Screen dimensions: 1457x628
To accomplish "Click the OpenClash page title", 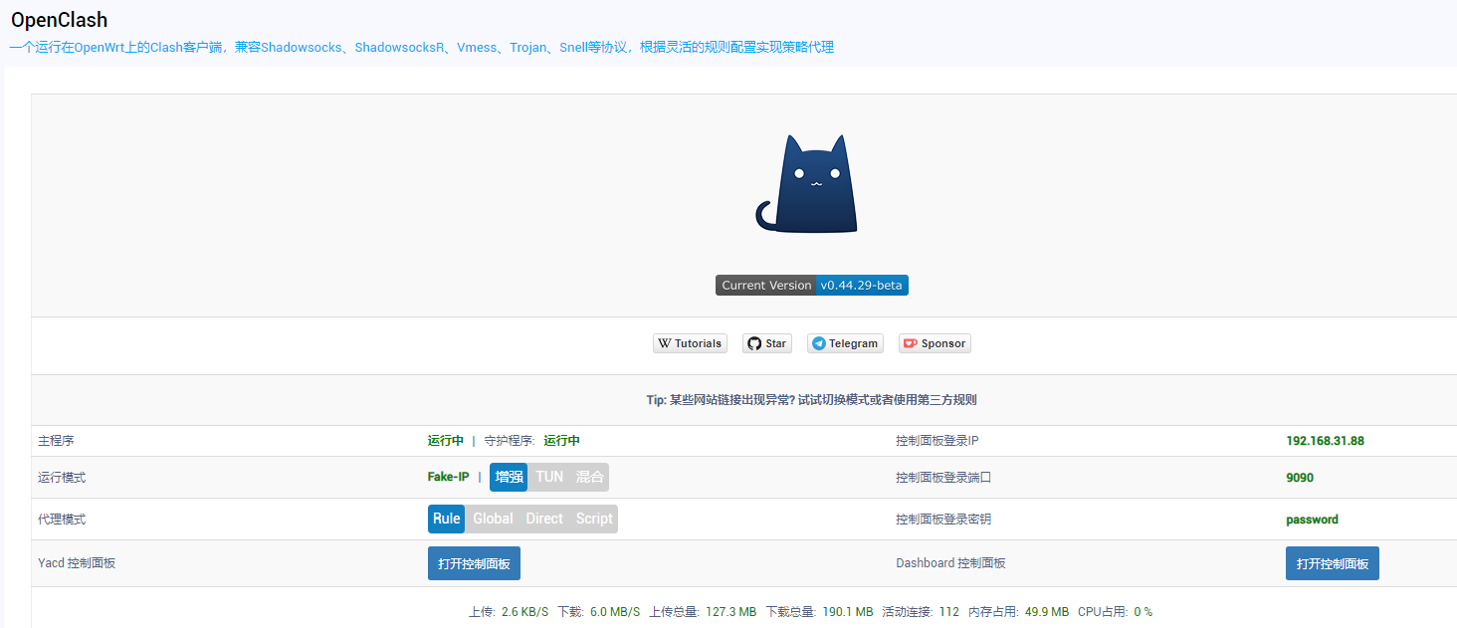I will (60, 20).
